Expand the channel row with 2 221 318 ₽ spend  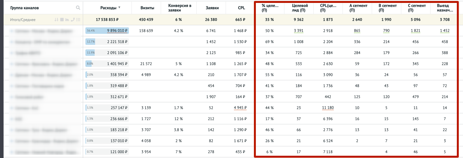[11, 42]
